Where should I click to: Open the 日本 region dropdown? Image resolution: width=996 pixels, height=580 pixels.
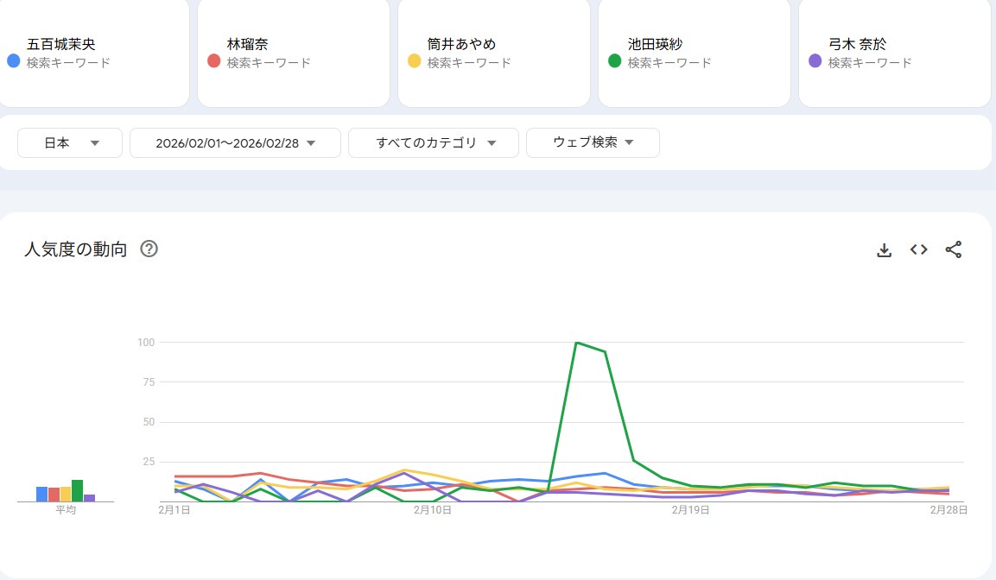click(x=70, y=143)
